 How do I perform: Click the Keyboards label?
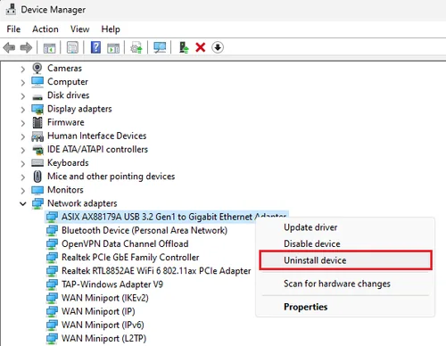click(68, 163)
